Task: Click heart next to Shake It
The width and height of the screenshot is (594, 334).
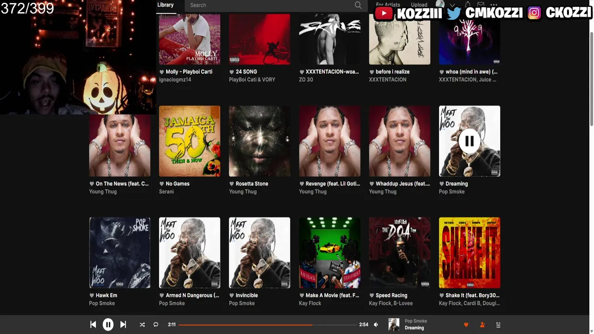Action: pyautogui.click(x=442, y=295)
